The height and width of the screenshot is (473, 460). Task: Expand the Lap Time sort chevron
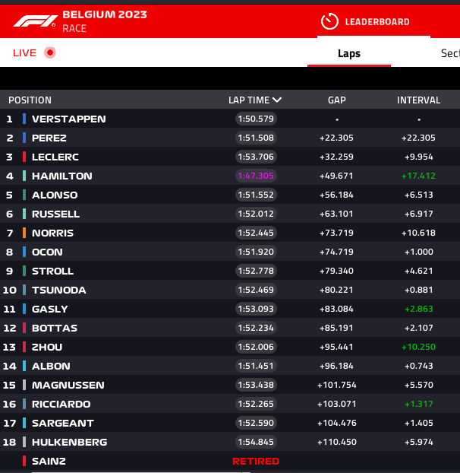(277, 100)
